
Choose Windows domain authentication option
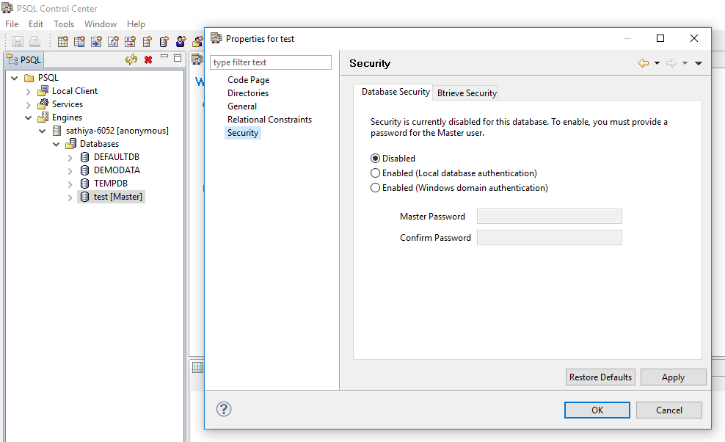[376, 188]
